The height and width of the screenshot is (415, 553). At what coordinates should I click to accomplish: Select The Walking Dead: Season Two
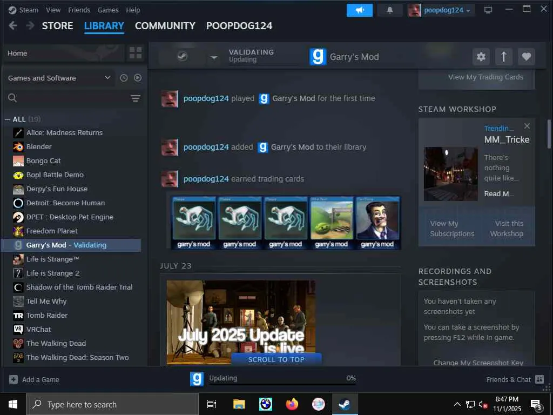(71, 358)
